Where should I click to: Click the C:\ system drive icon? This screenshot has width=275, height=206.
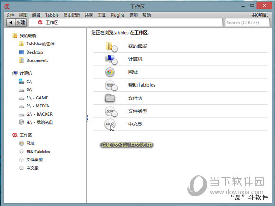tap(21, 81)
